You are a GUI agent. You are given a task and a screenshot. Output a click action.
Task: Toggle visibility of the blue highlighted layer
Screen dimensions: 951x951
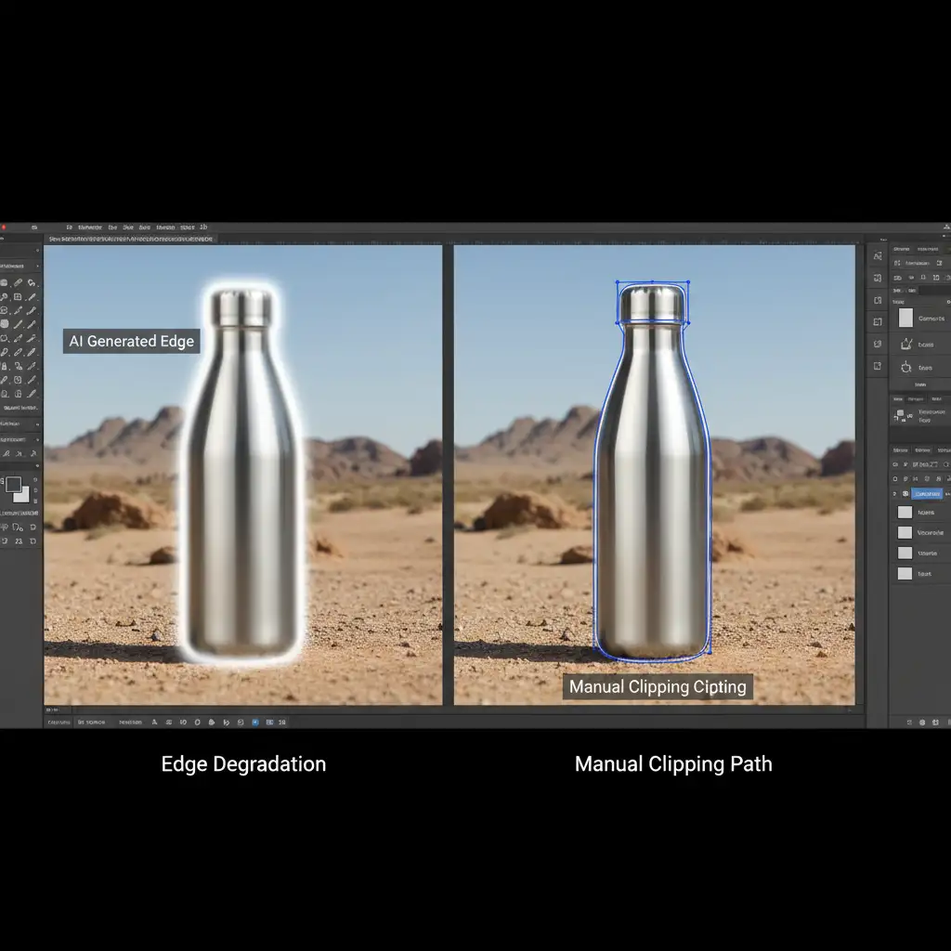point(895,494)
